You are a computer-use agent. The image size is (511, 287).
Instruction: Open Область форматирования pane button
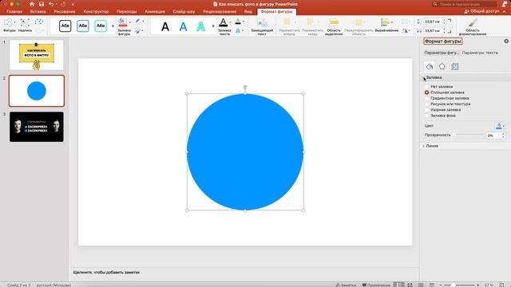473,26
